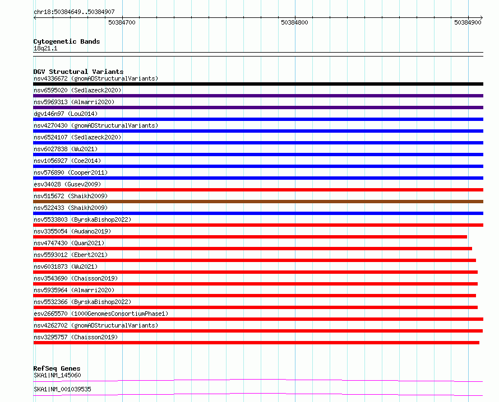Open nsv6027838 (Wu2021) label
The image size is (499, 402).
coord(66,149)
